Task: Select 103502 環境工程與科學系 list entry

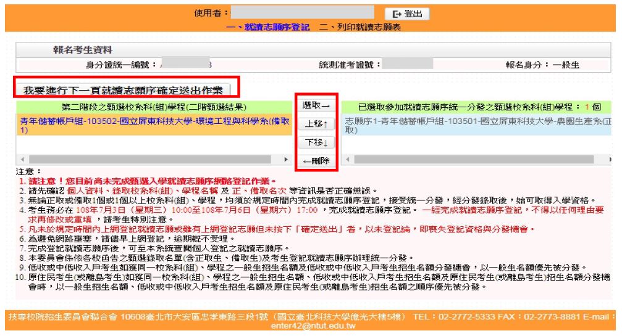Action: (x=154, y=125)
